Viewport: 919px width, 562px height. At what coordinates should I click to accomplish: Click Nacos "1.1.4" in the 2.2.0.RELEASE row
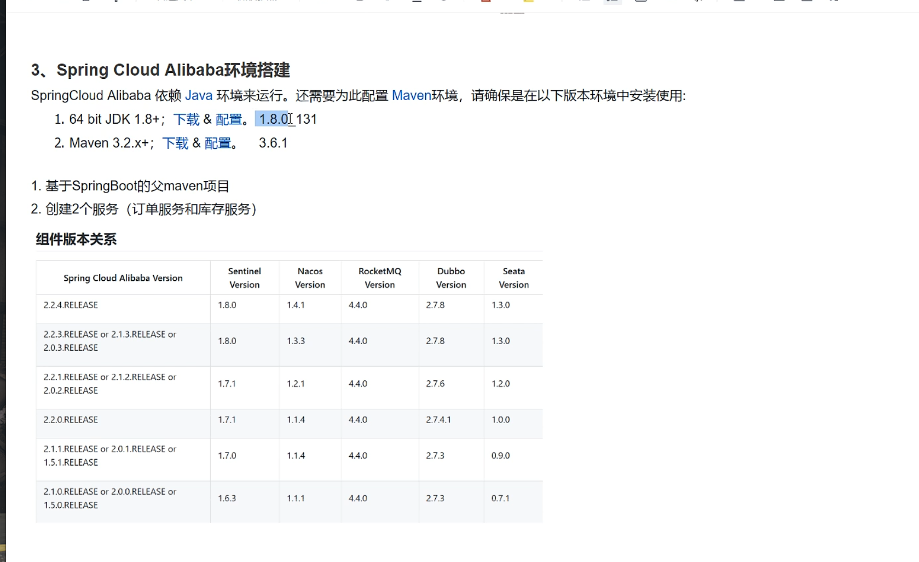296,420
